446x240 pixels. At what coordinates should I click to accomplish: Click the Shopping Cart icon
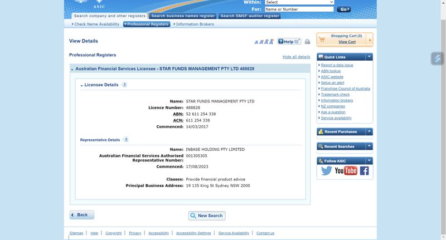tap(322, 40)
